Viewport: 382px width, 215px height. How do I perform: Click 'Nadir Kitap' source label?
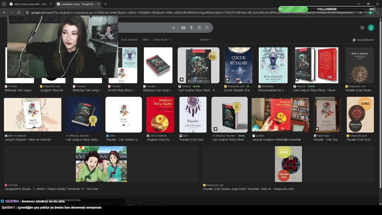point(323,136)
